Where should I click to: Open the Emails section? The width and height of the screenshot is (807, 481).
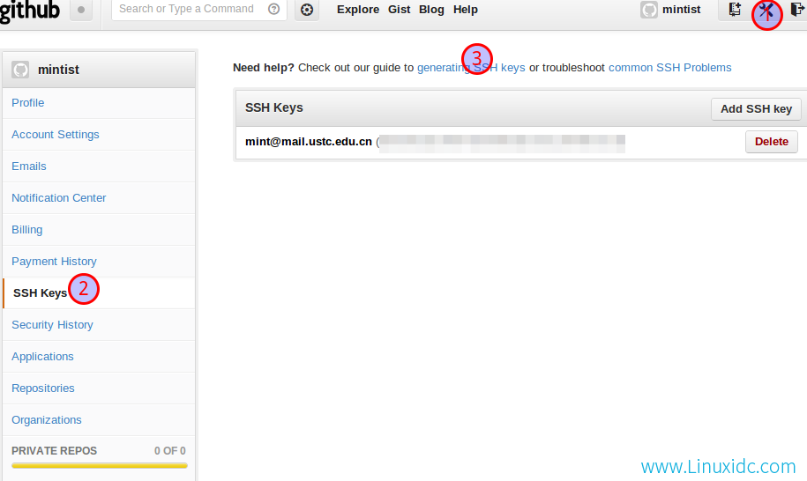pyautogui.click(x=99, y=166)
